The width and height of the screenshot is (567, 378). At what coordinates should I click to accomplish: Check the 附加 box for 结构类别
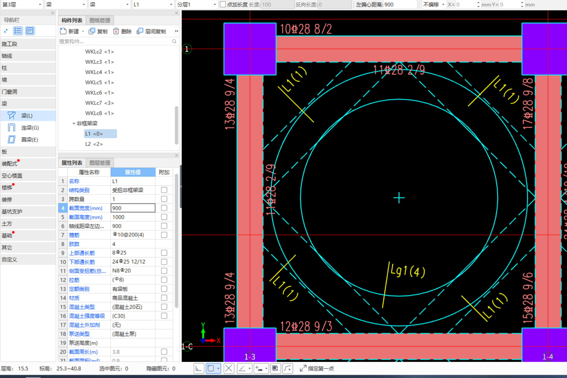click(x=164, y=190)
